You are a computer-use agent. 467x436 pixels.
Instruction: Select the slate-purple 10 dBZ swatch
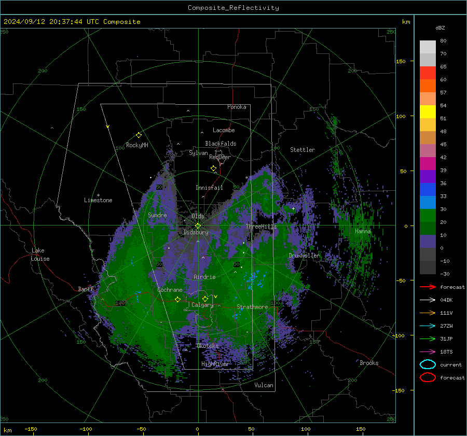(428, 242)
